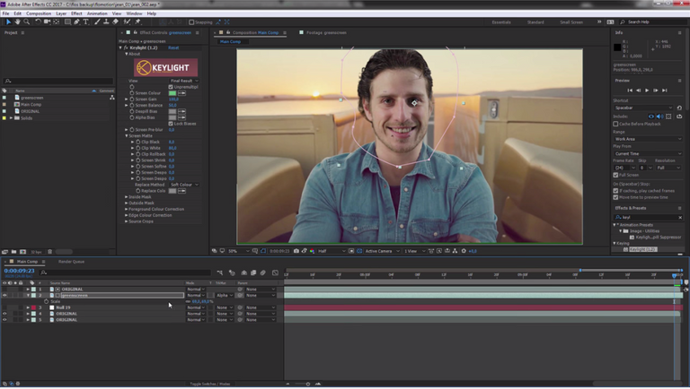Take a snapshot with the camera icon
This screenshot has height=389, width=690.
click(296, 251)
